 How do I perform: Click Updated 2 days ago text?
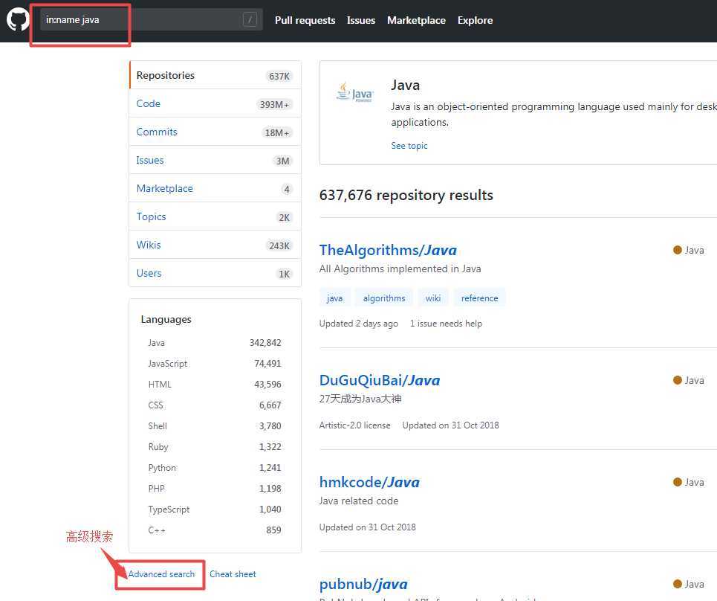[x=358, y=324]
